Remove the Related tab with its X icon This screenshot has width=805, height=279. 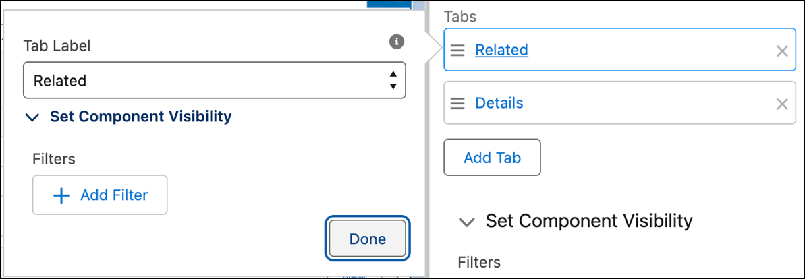[782, 51]
